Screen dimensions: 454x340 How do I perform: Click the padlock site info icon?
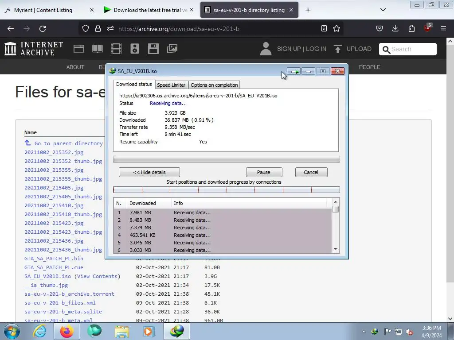point(98,28)
